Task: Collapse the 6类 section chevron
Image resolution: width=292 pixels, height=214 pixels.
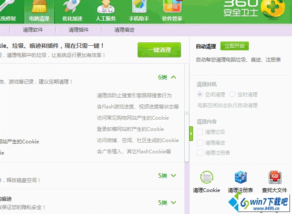Action: tap(173, 77)
